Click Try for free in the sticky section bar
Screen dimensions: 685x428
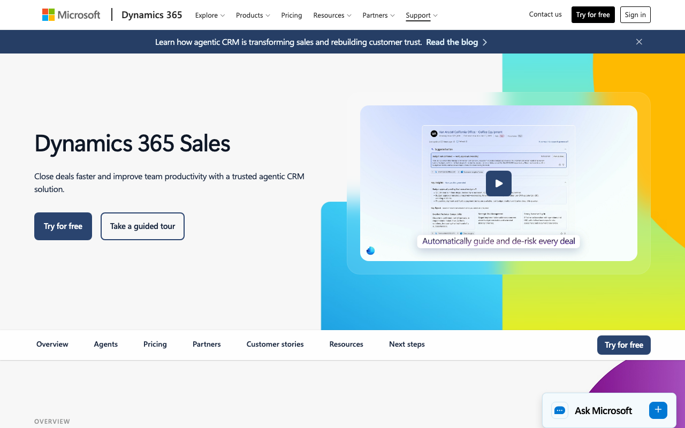(624, 345)
